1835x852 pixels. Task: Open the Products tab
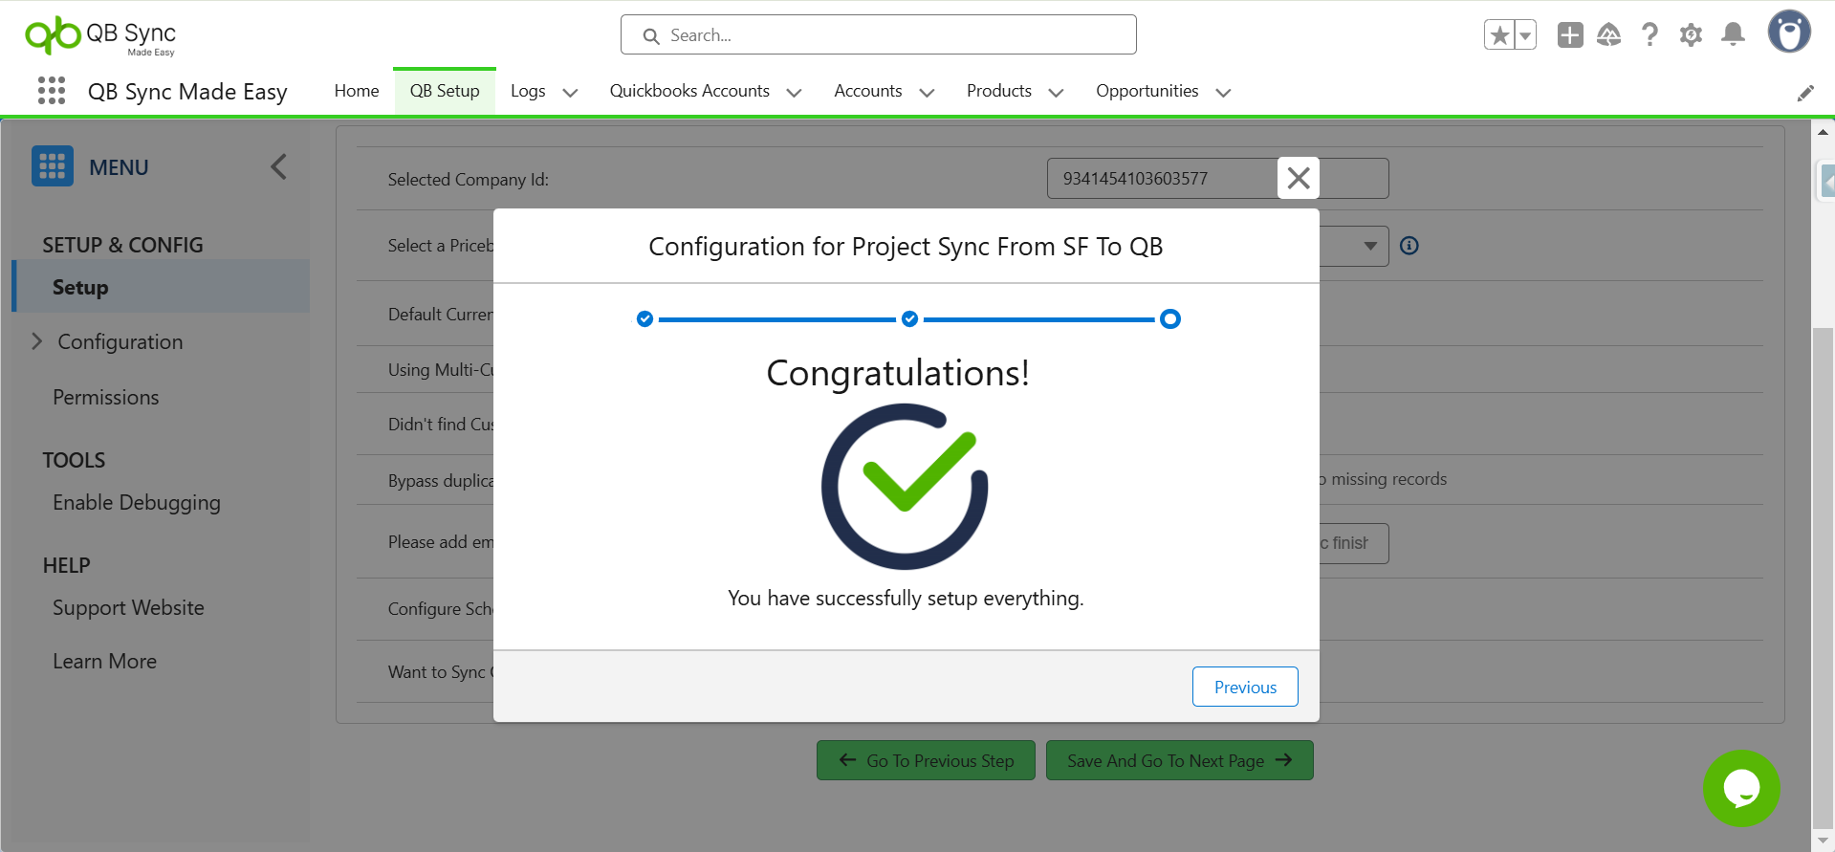[x=999, y=91]
